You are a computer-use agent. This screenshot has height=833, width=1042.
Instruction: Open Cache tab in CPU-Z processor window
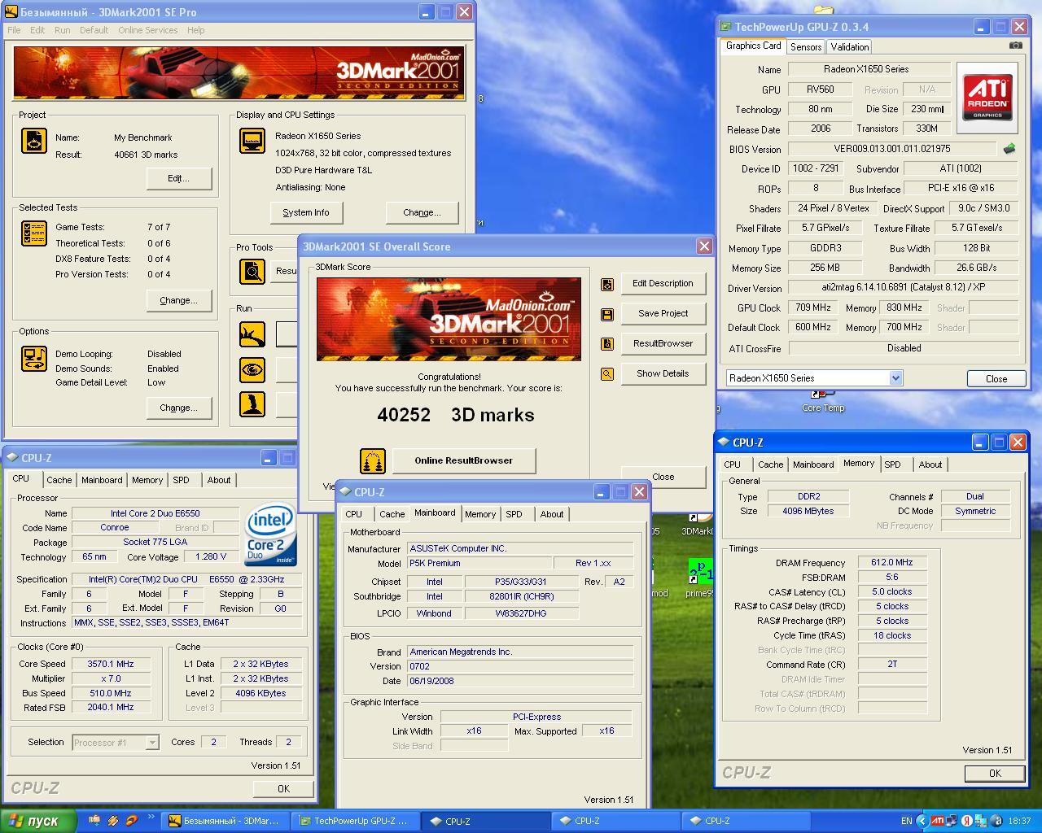tap(59, 480)
